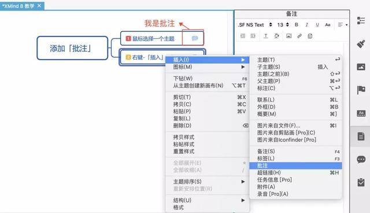Click the paste notes clipboard icon

click(310, 36)
